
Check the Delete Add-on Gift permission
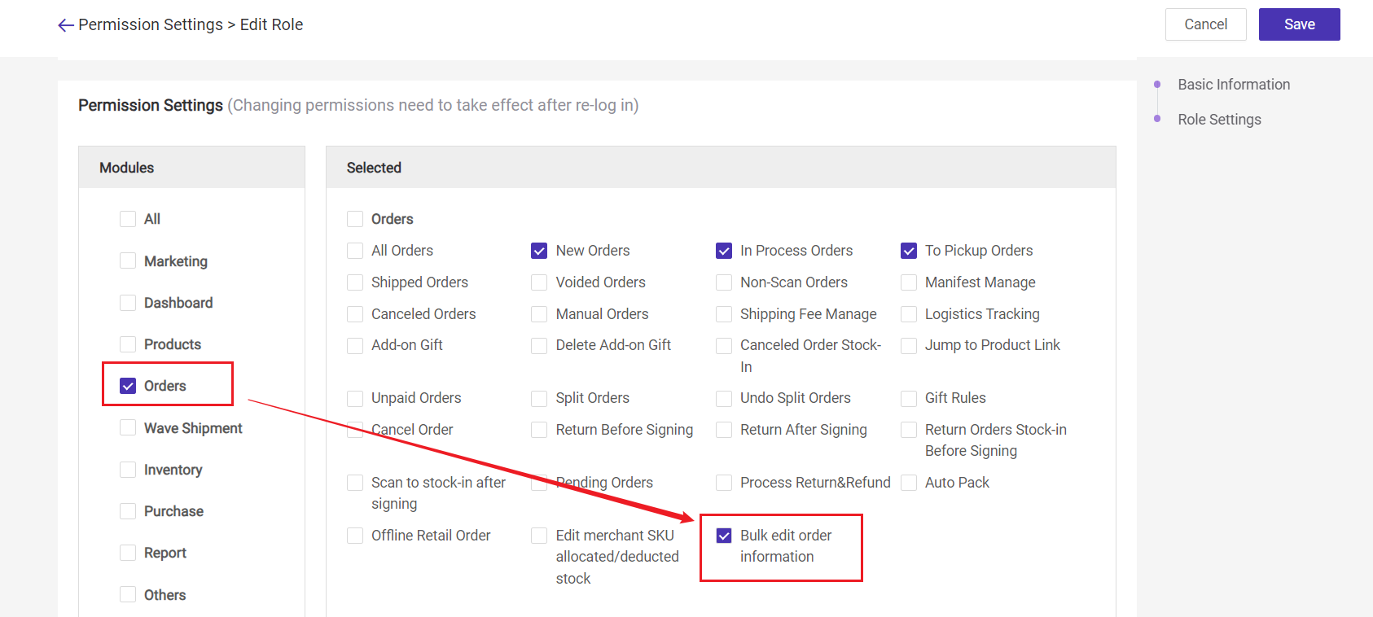pyautogui.click(x=539, y=346)
